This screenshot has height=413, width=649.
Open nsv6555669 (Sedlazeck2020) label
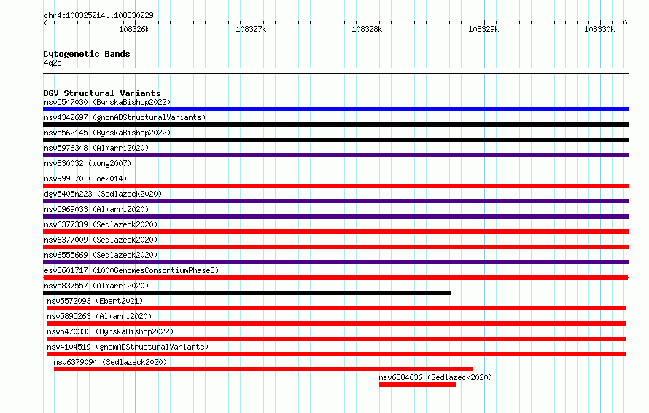[101, 255]
